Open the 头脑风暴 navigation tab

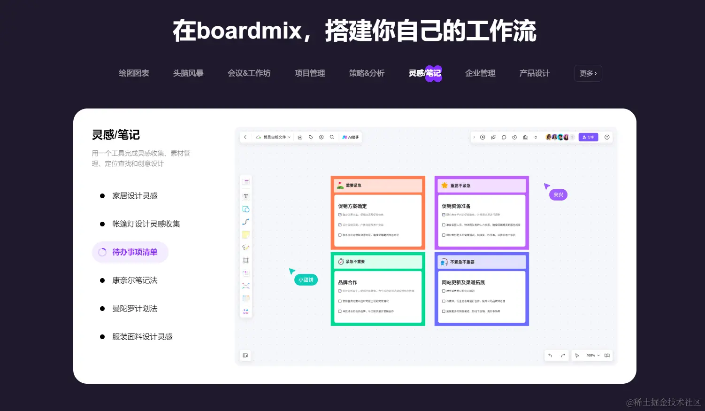click(x=188, y=73)
